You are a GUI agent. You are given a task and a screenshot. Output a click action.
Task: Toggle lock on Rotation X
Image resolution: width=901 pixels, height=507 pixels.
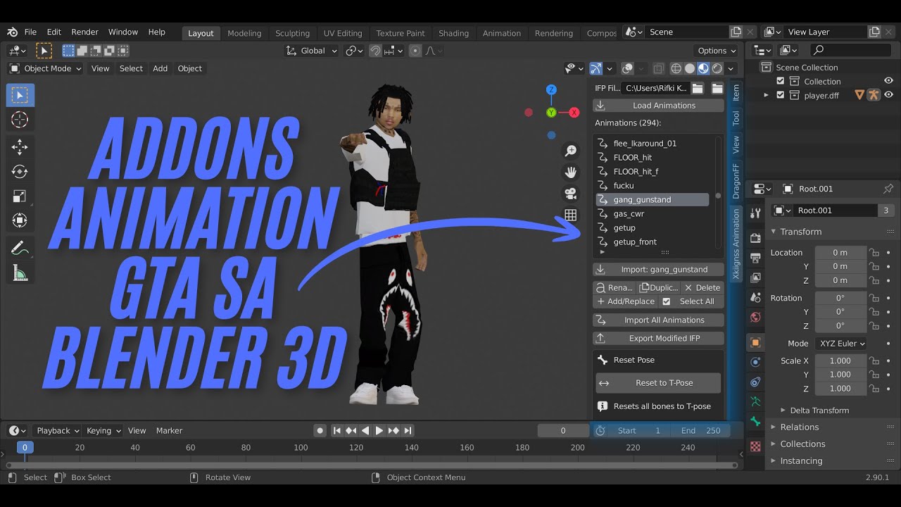coord(874,298)
